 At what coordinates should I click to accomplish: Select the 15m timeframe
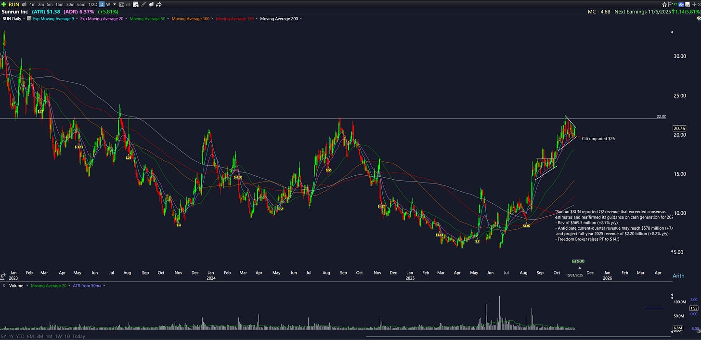[59, 4]
